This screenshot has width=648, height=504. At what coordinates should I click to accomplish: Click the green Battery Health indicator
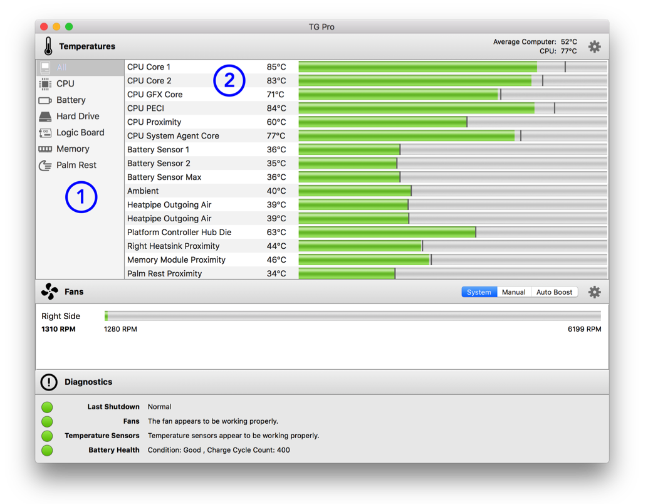pos(47,450)
